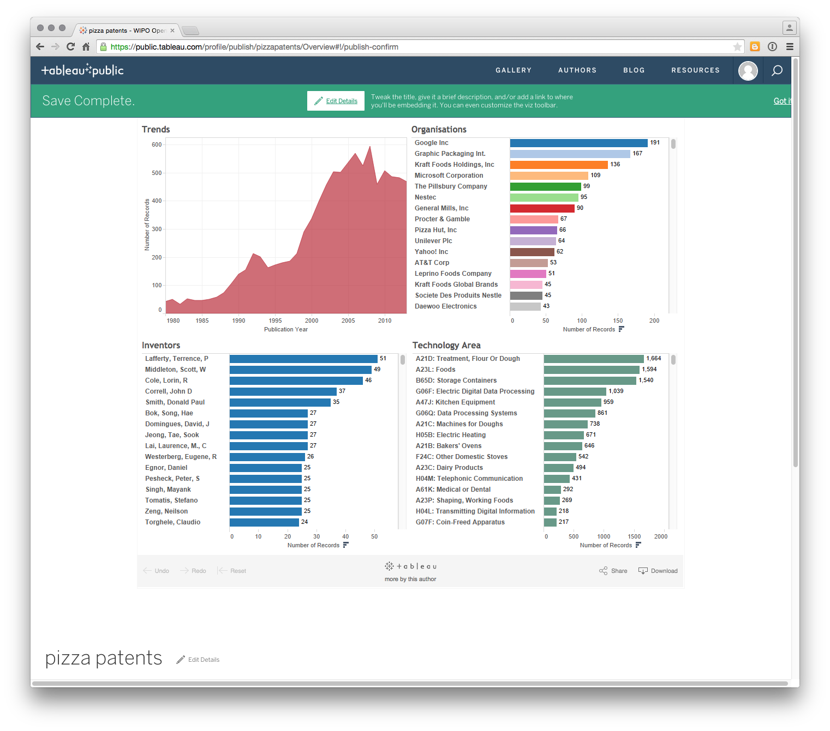Click the browser forward arrow
The image size is (830, 731).
55,47
